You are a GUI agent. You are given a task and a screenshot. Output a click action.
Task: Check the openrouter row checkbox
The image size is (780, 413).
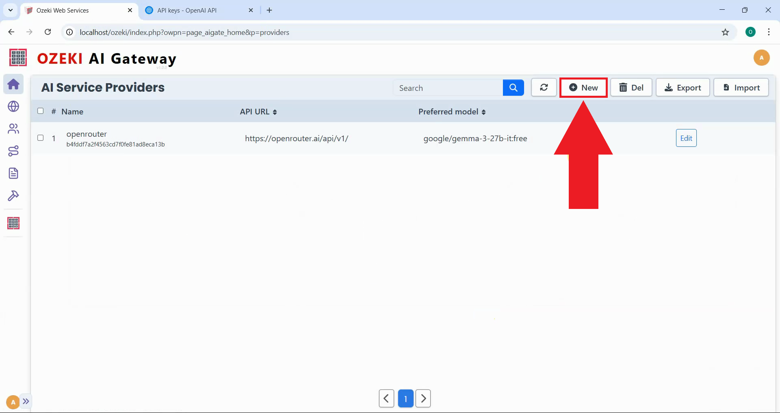tap(40, 138)
